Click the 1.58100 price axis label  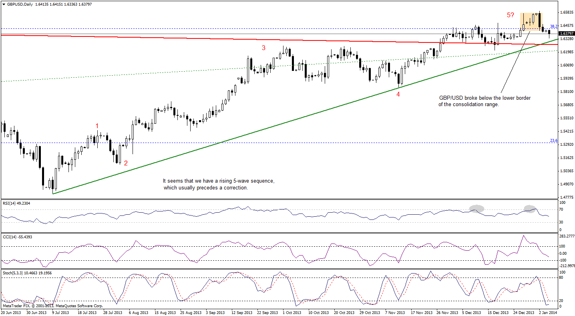[x=567, y=92]
